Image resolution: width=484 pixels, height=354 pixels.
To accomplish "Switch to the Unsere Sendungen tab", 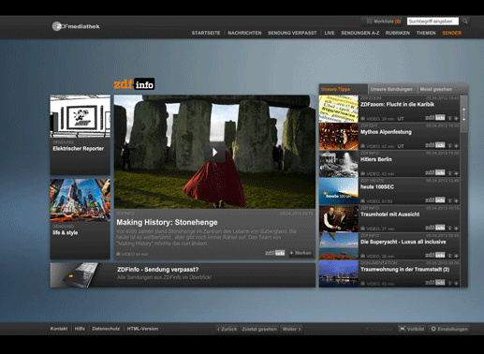I will [x=392, y=89].
